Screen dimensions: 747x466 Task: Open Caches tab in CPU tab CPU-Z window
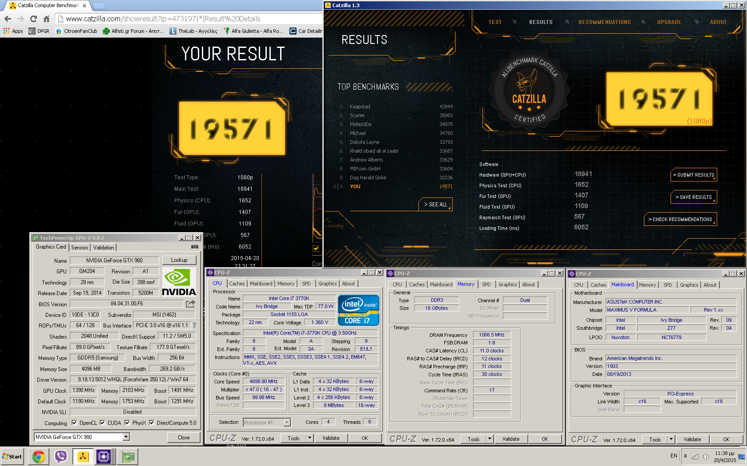237,284
